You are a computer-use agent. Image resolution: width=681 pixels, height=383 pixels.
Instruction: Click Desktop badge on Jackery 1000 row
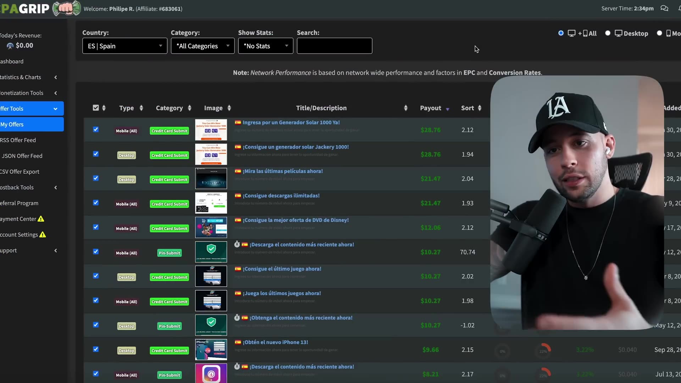click(x=127, y=155)
